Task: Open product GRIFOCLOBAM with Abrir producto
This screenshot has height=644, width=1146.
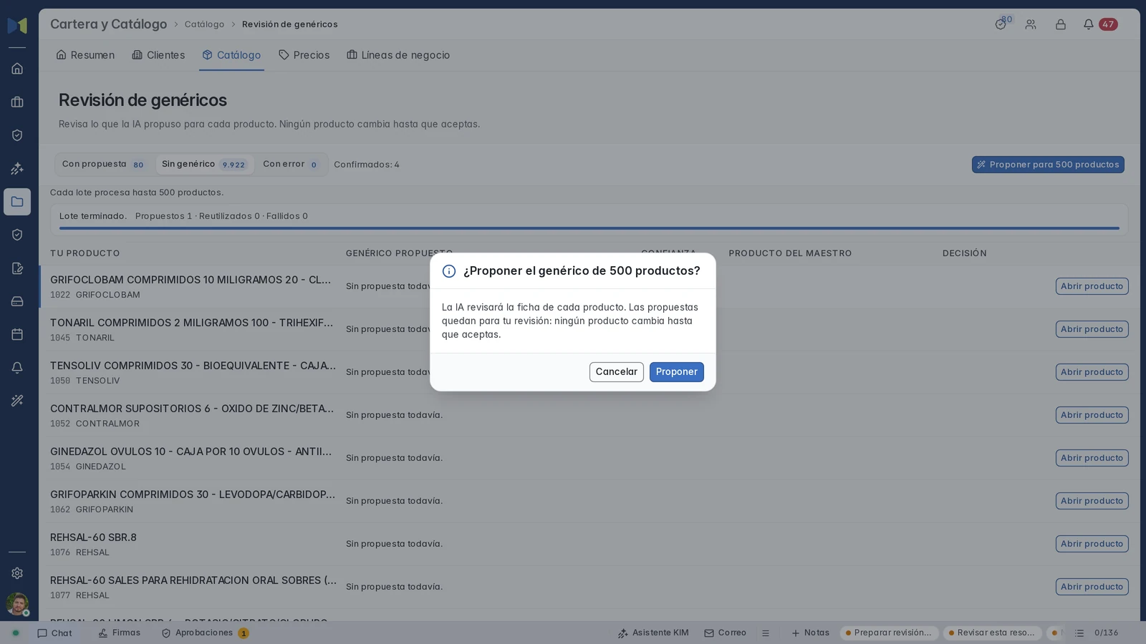Action: [1092, 286]
